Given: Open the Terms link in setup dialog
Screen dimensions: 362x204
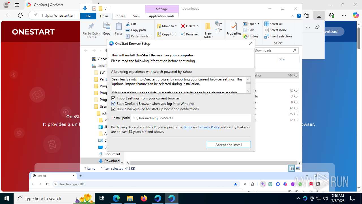Looking at the screenshot, I should click(188, 127).
